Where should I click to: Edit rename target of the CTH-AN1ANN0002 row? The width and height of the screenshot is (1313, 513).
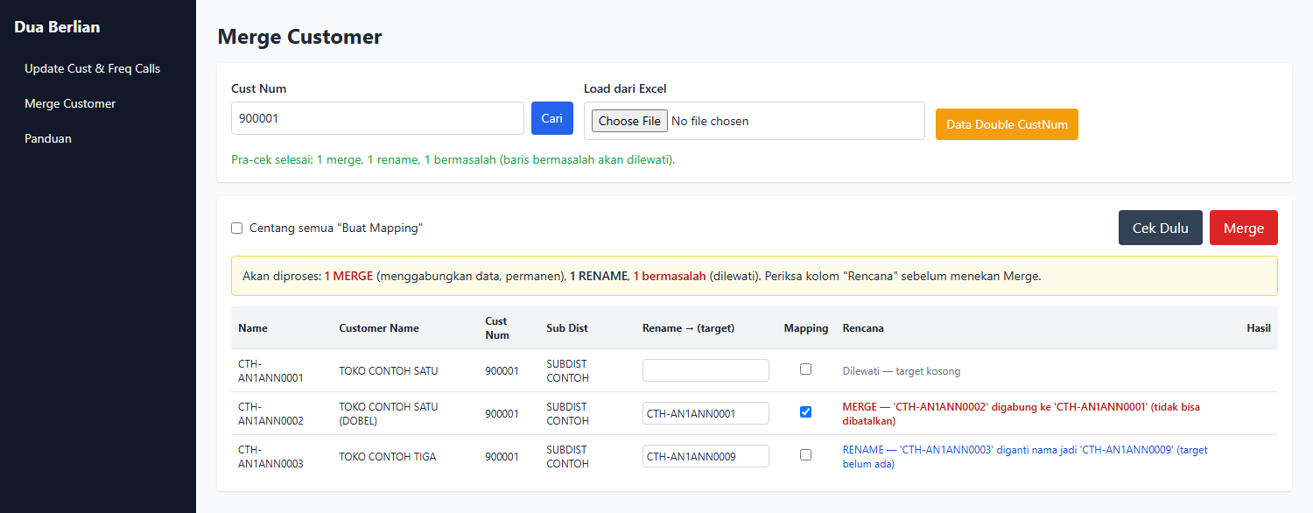tap(706, 413)
